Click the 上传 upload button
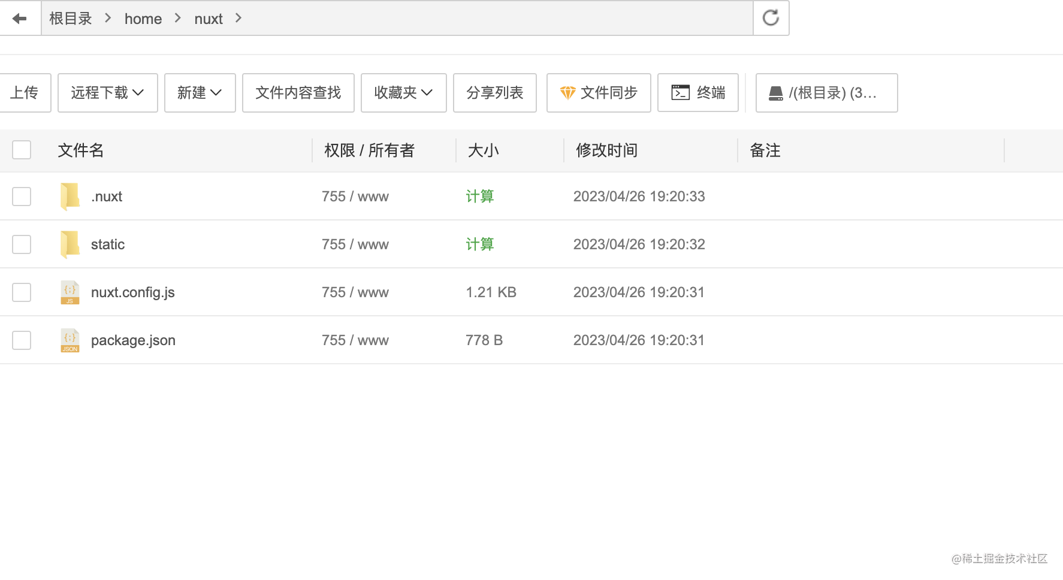The width and height of the screenshot is (1063, 580). [x=25, y=93]
